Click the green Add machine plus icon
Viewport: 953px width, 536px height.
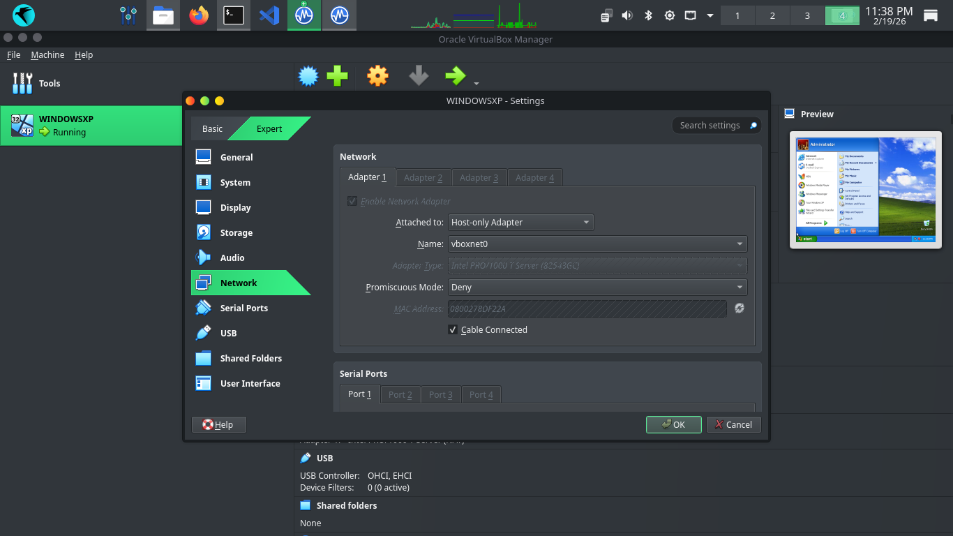coord(337,75)
